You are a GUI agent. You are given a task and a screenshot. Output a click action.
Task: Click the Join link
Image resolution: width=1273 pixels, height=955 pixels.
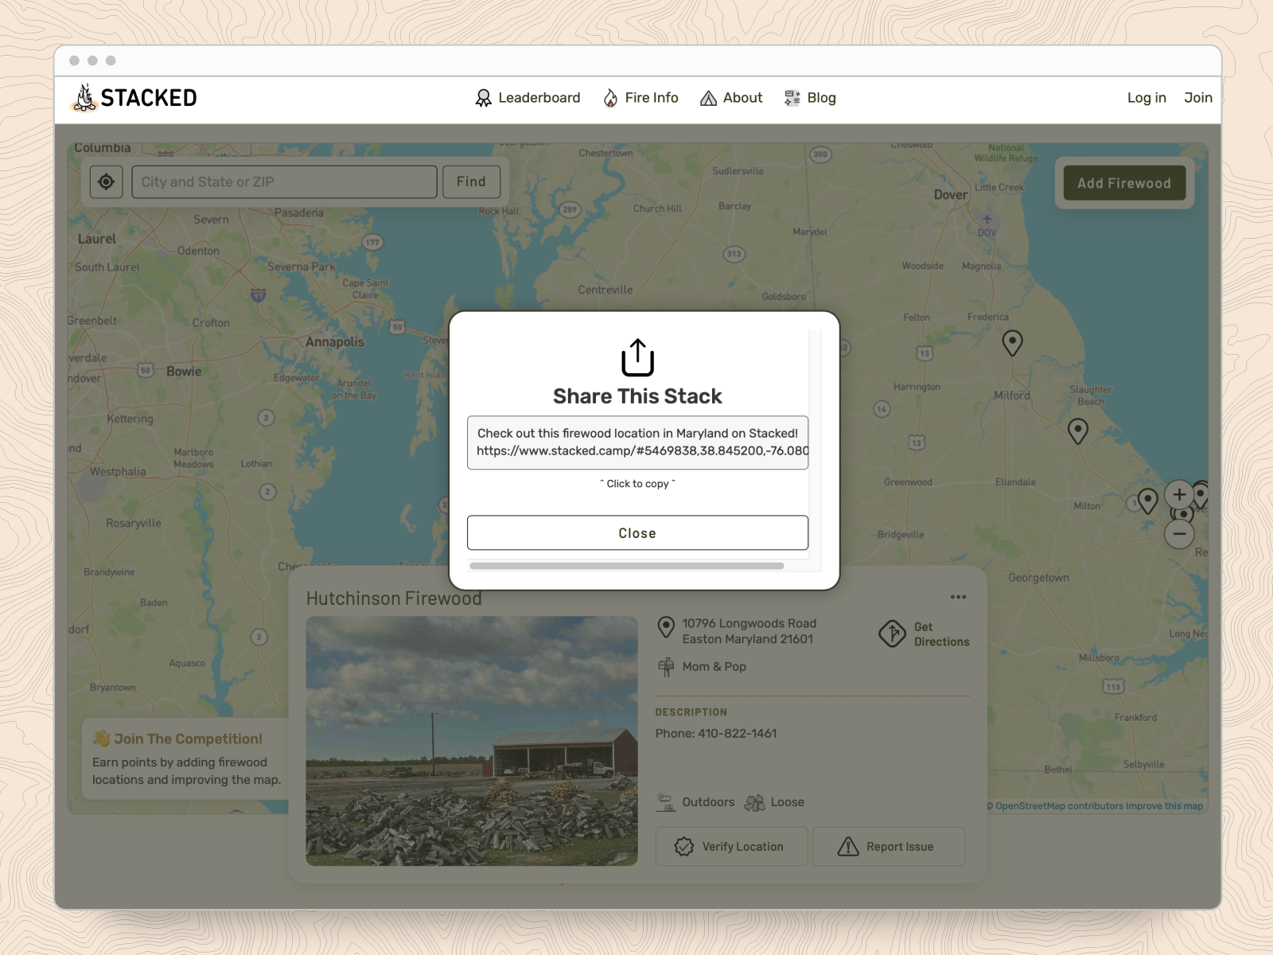(x=1198, y=98)
